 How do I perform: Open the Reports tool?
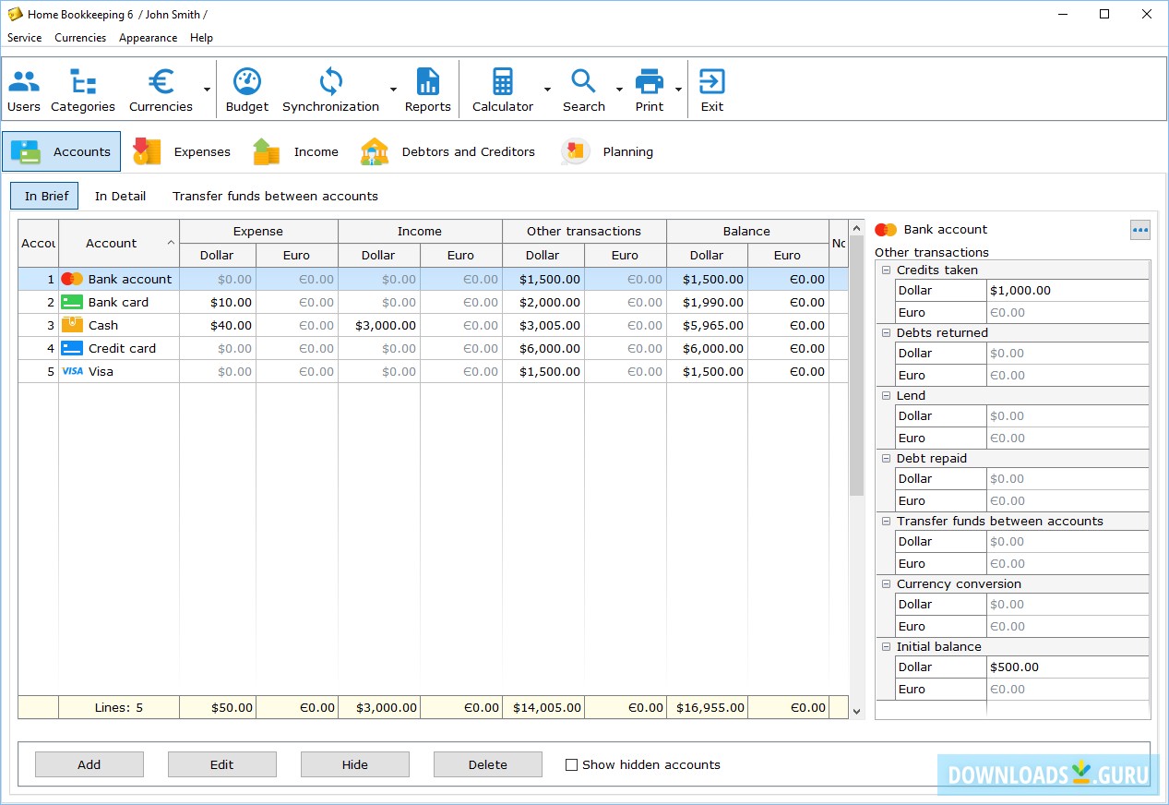[x=427, y=88]
